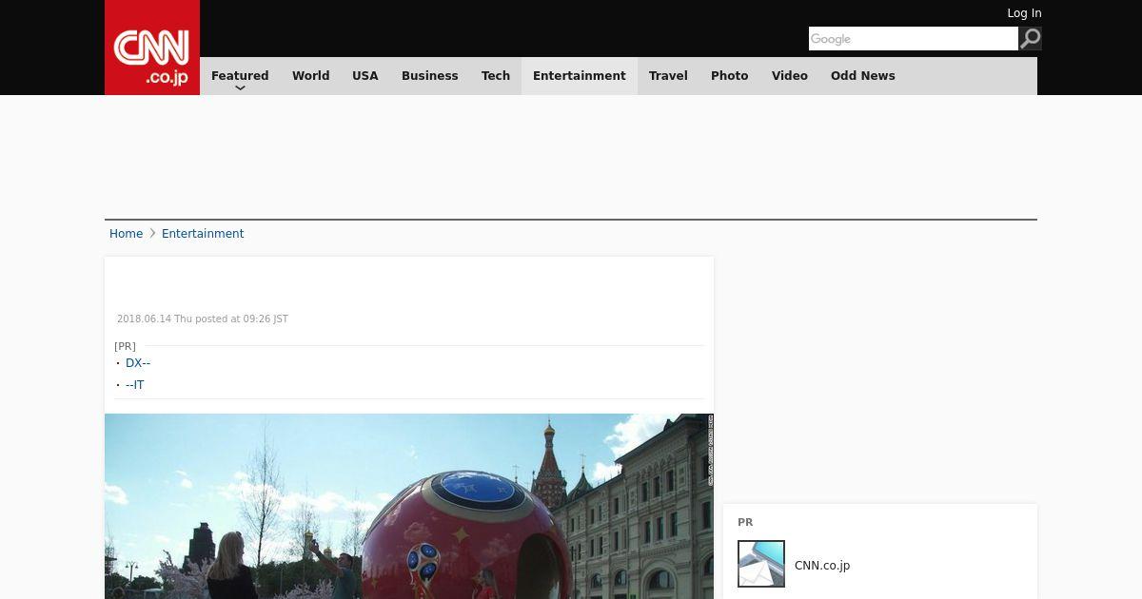
Task: Click the Moscow World Cup article photo
Action: (x=409, y=506)
